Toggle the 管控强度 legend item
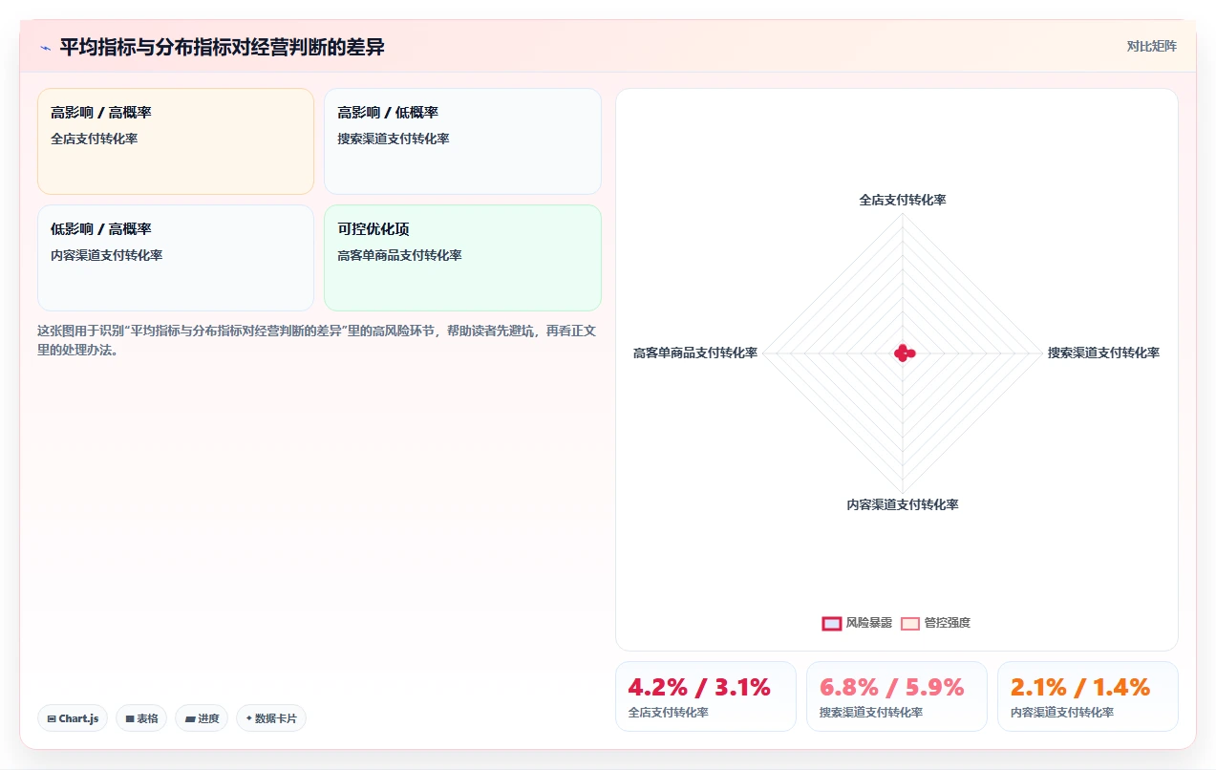The width and height of the screenshot is (1216, 770). [935, 623]
